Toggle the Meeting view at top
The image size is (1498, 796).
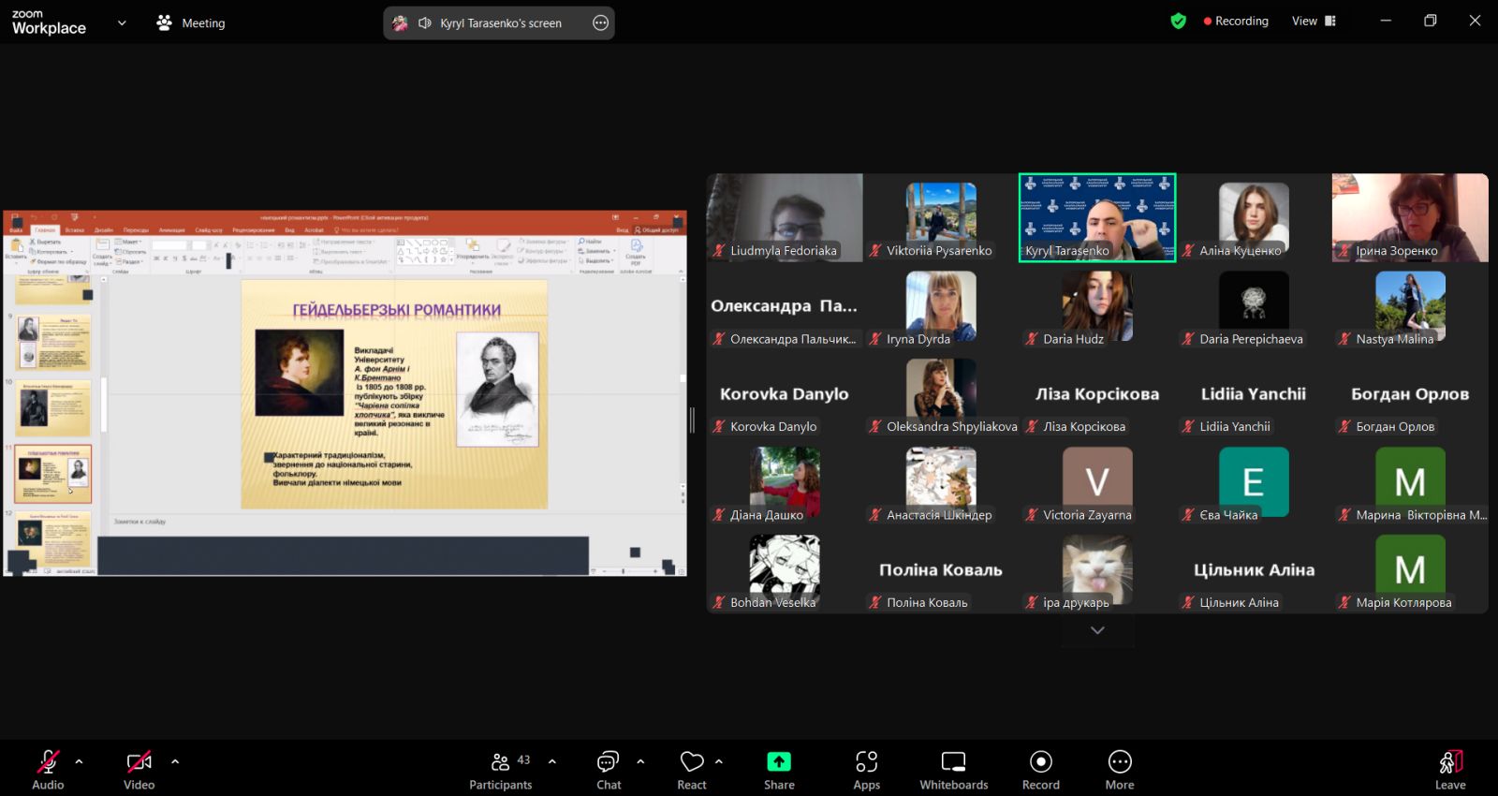point(191,22)
